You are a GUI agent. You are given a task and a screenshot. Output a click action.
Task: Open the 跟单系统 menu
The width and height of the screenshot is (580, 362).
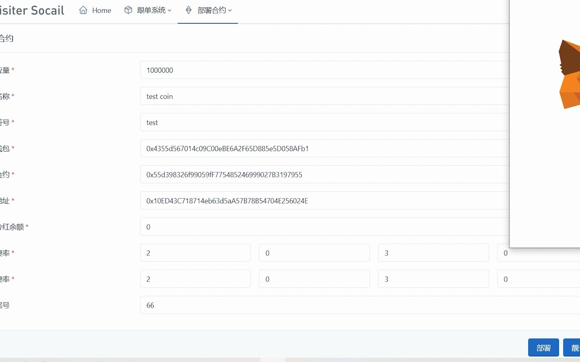(148, 10)
